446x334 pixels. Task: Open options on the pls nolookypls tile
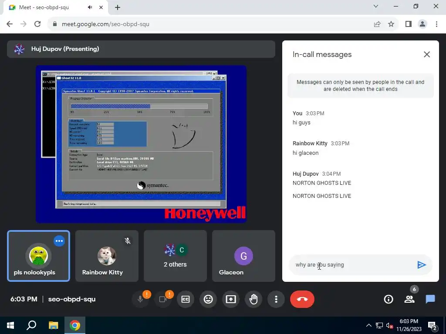(x=59, y=241)
